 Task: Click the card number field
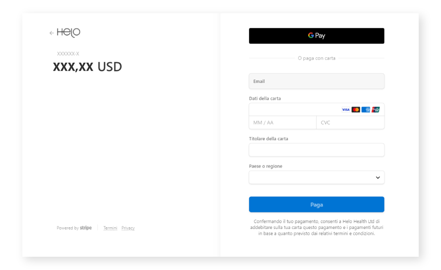pos(293,109)
